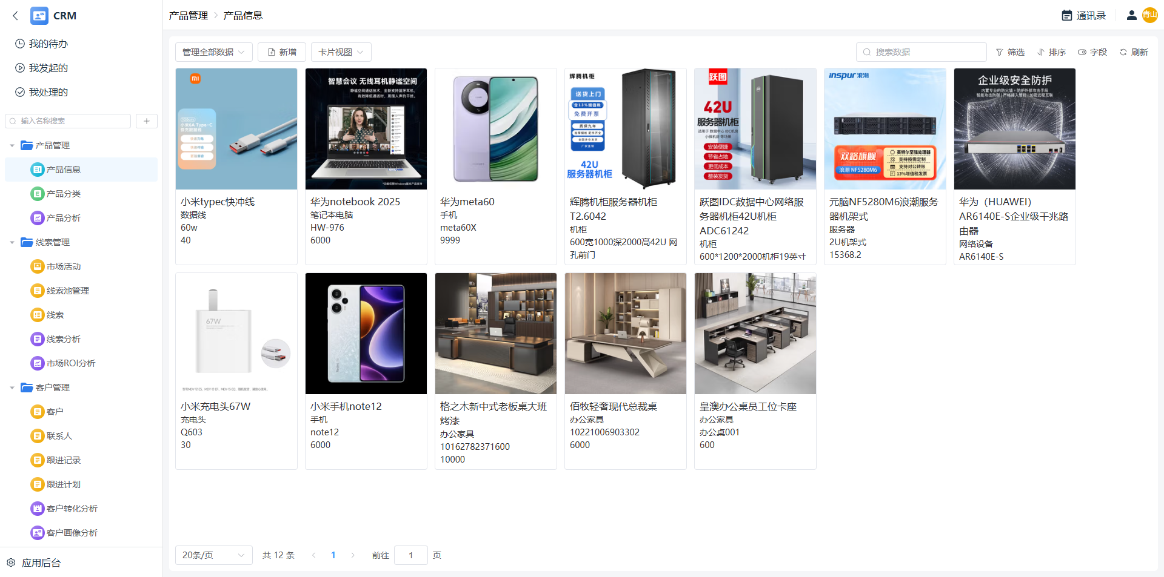Click the 客户画像分析 purple icon

point(37,533)
